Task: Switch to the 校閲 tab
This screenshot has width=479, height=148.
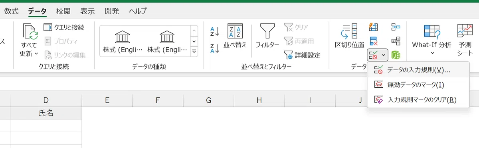Action: [63, 11]
